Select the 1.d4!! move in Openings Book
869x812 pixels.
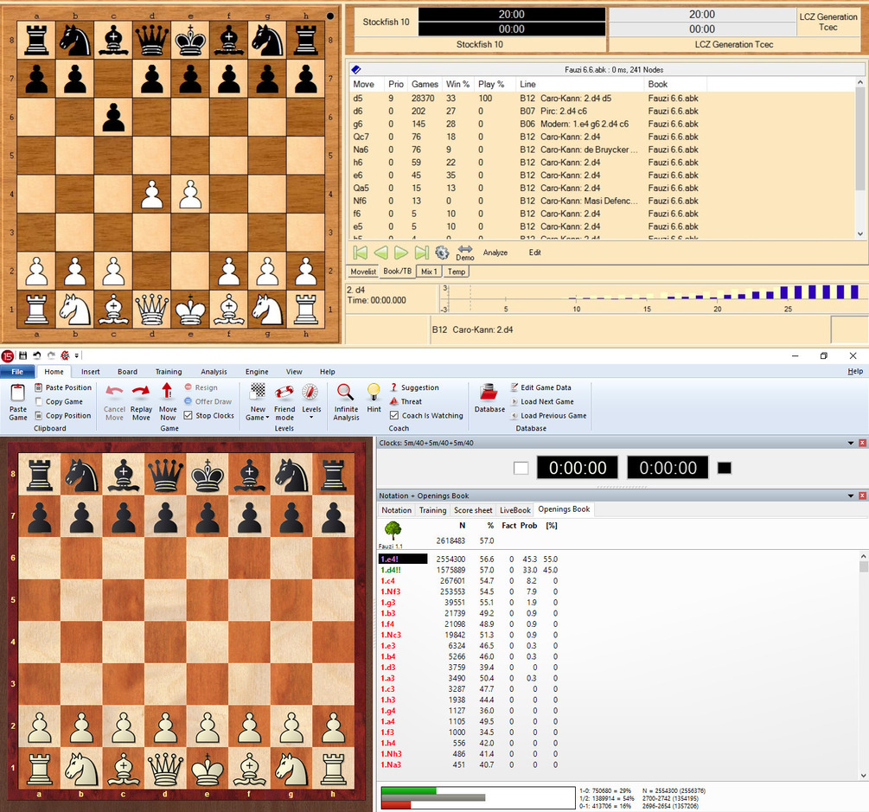click(x=391, y=570)
